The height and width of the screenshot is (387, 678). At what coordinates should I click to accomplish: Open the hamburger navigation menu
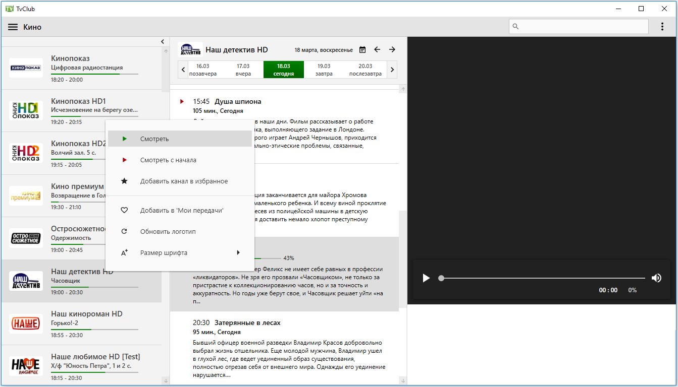tap(13, 27)
